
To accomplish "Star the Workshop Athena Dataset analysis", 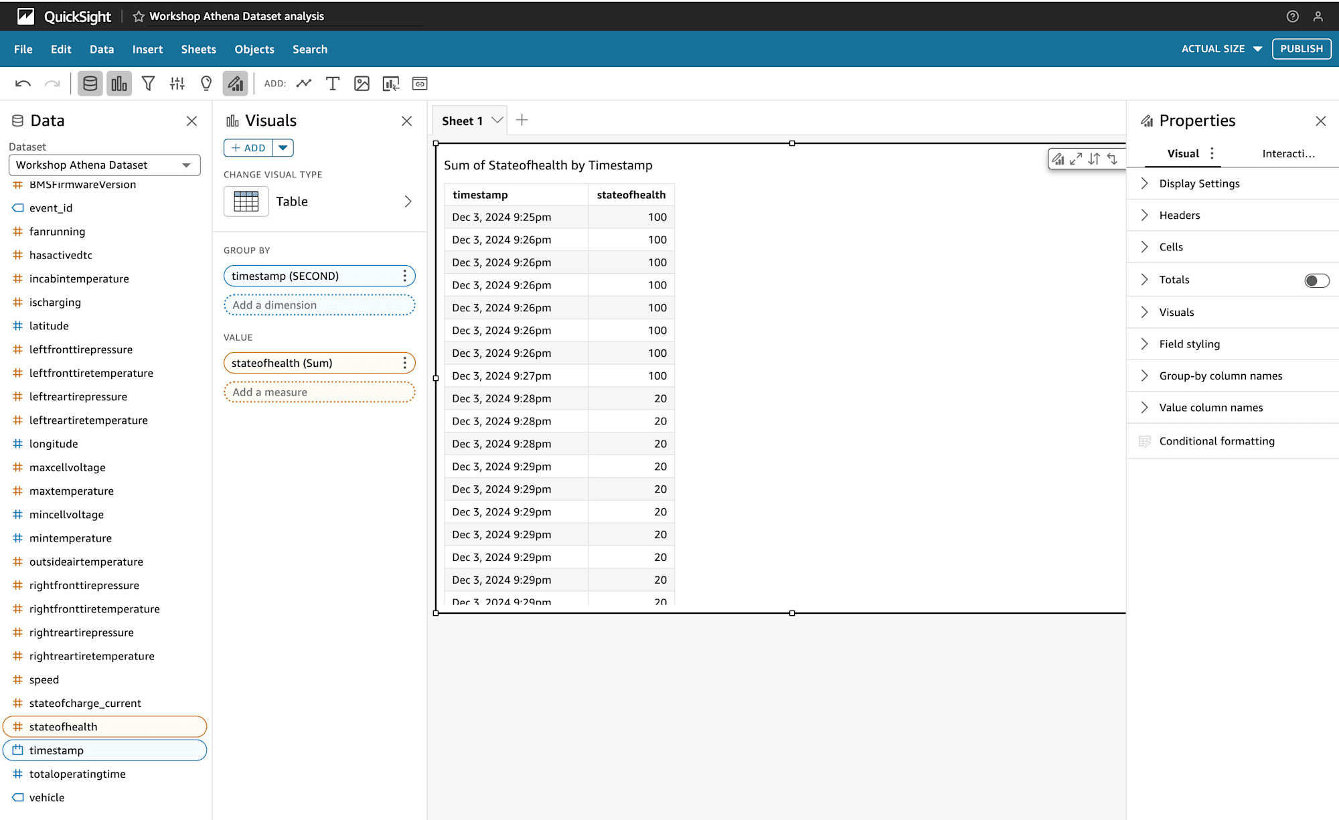I will tap(139, 16).
